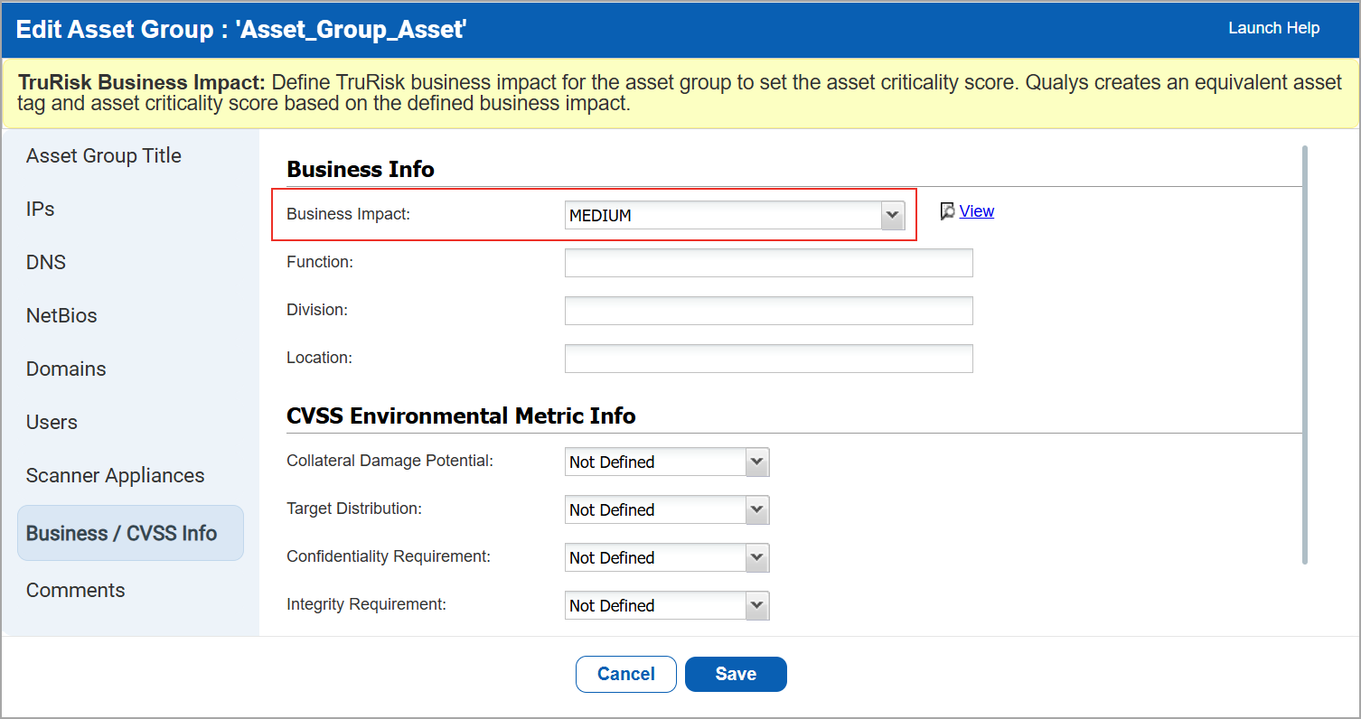The height and width of the screenshot is (719, 1361).
Task: Open the Users section
Action: coord(52,422)
